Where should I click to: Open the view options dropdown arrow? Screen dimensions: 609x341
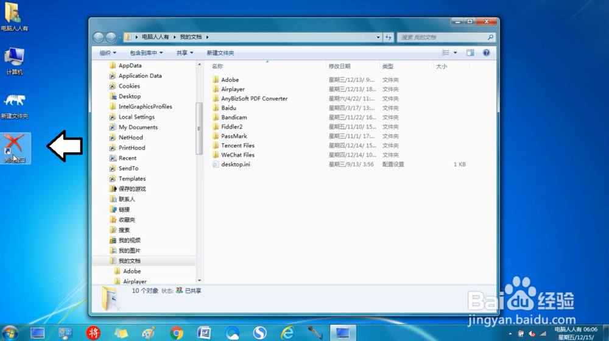[455, 53]
